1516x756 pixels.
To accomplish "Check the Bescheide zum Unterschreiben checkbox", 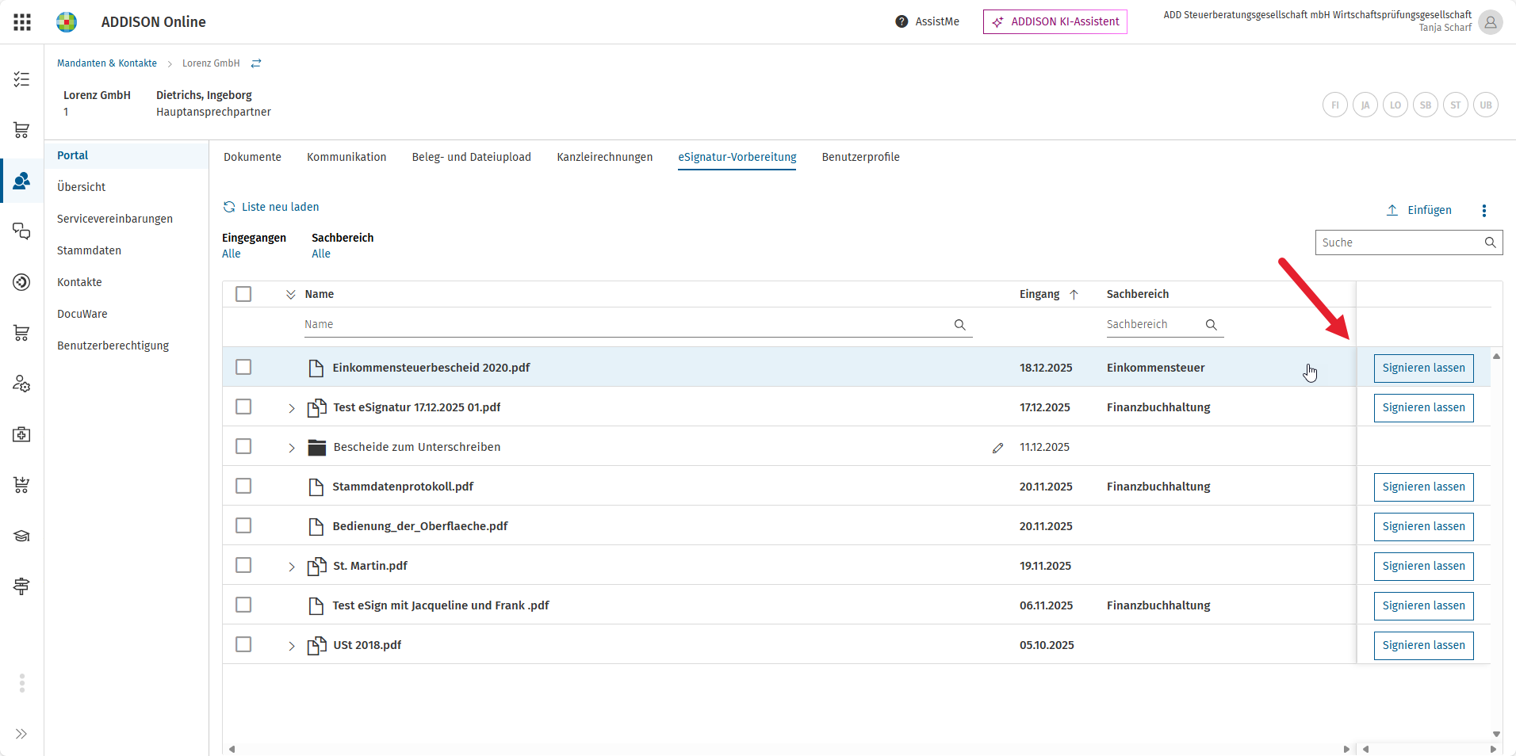I will (243, 446).
